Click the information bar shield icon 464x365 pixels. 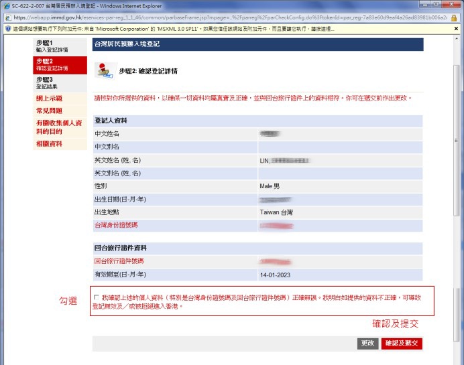tap(8, 29)
